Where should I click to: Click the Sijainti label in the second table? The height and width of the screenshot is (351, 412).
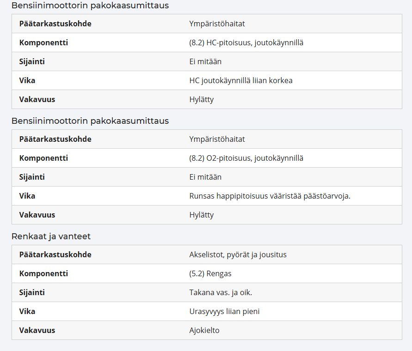pos(32,177)
